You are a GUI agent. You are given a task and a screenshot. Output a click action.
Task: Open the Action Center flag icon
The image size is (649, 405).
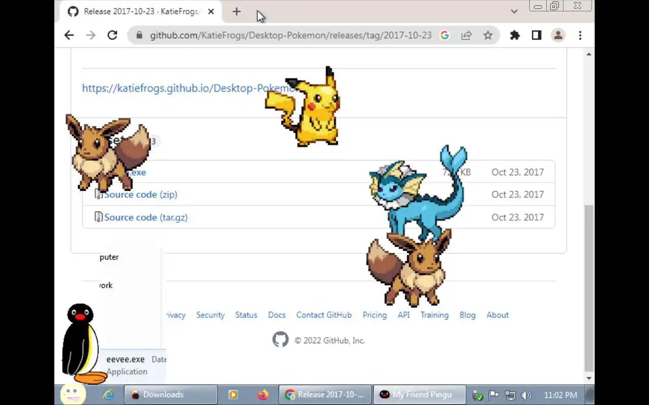coord(493,395)
